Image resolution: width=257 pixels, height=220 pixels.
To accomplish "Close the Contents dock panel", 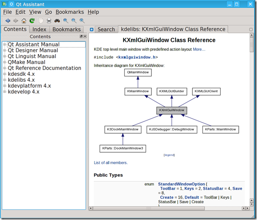I will point(85,36).
